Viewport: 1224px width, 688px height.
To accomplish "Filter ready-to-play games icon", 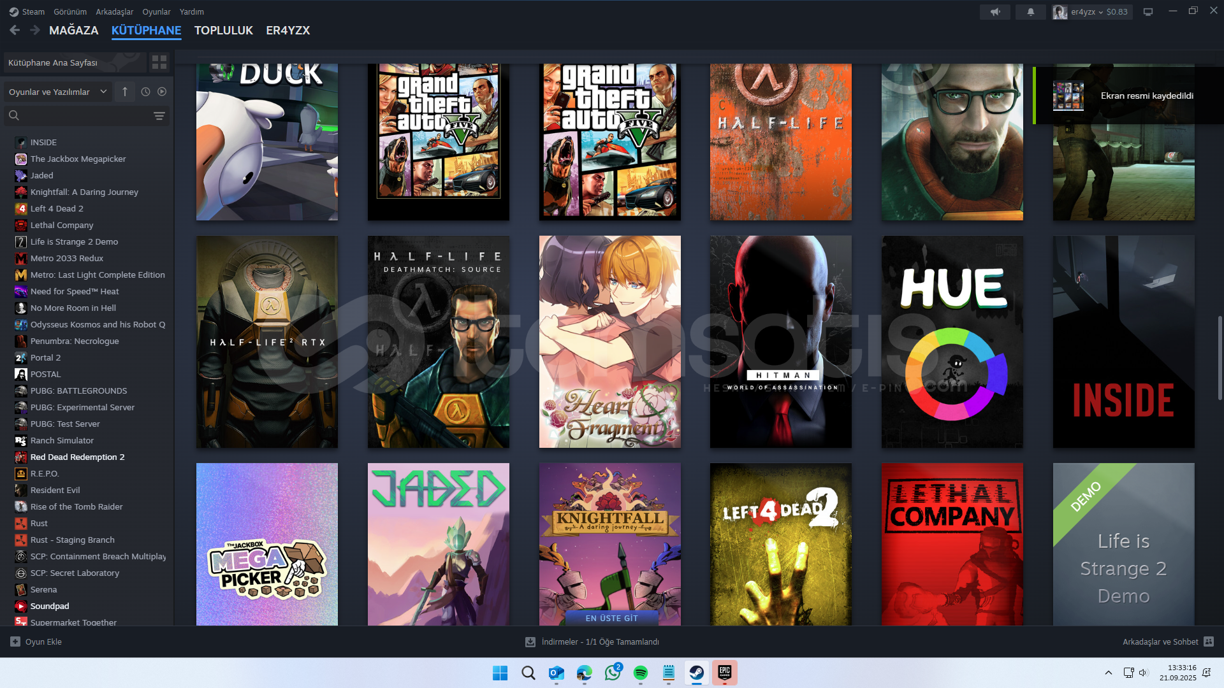I will [x=162, y=92].
